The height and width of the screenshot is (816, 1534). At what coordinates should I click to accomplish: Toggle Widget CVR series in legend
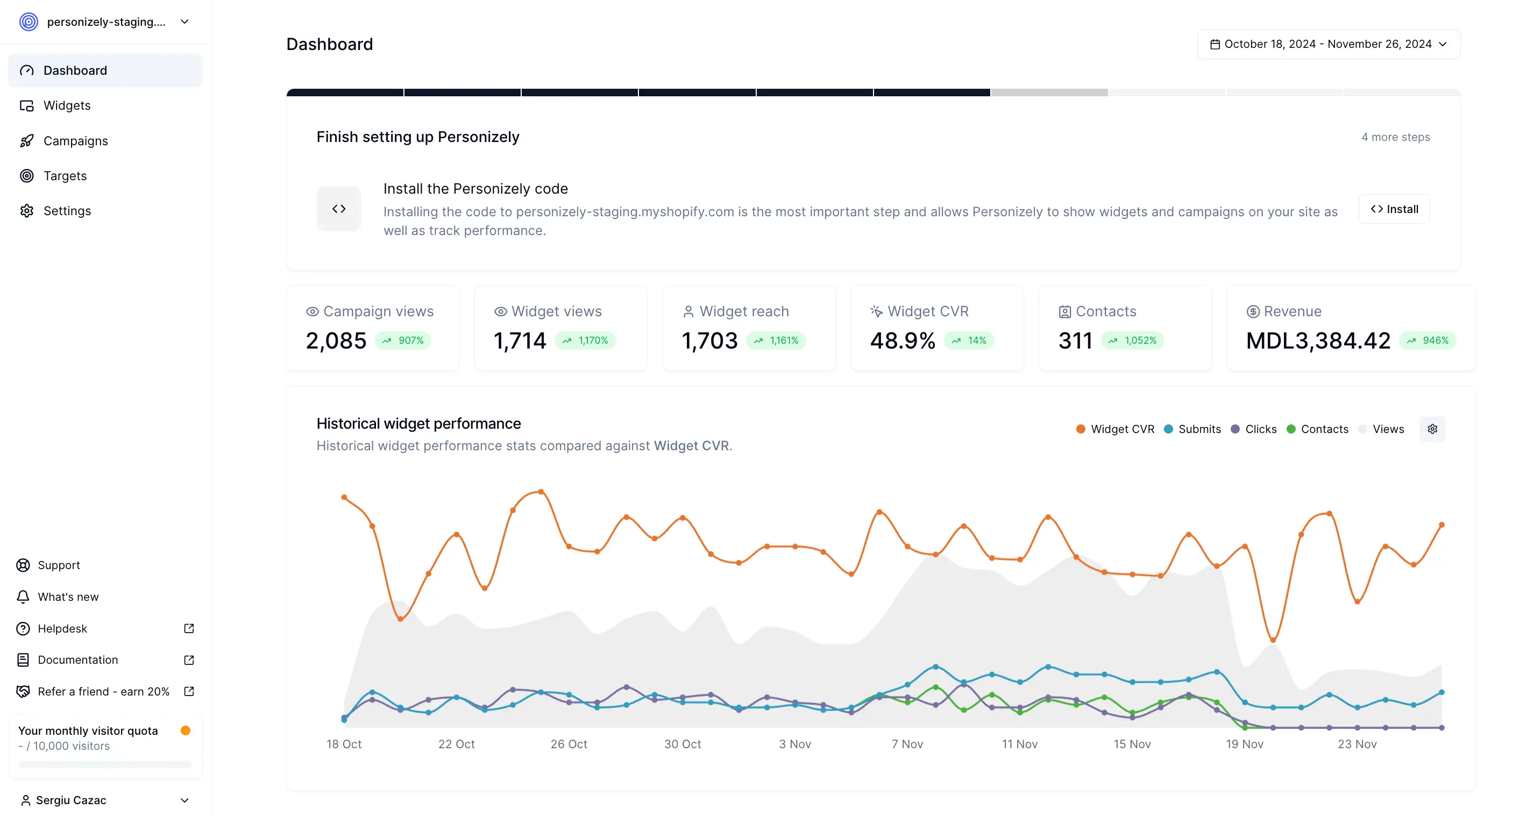click(x=1115, y=429)
